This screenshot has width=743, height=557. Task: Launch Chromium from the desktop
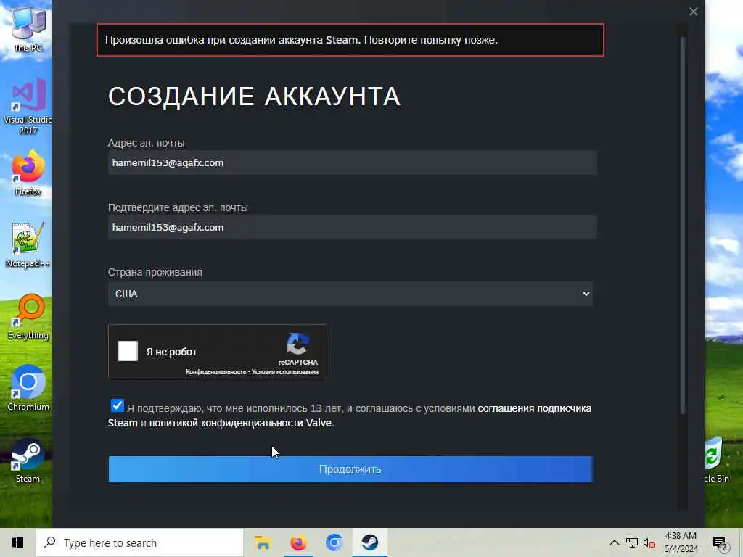28,389
